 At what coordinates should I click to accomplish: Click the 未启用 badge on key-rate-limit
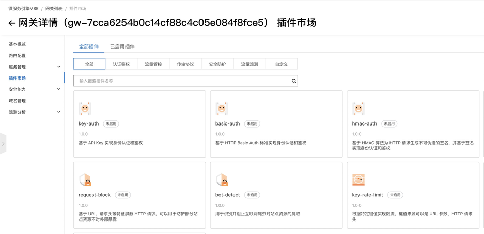coord(395,195)
